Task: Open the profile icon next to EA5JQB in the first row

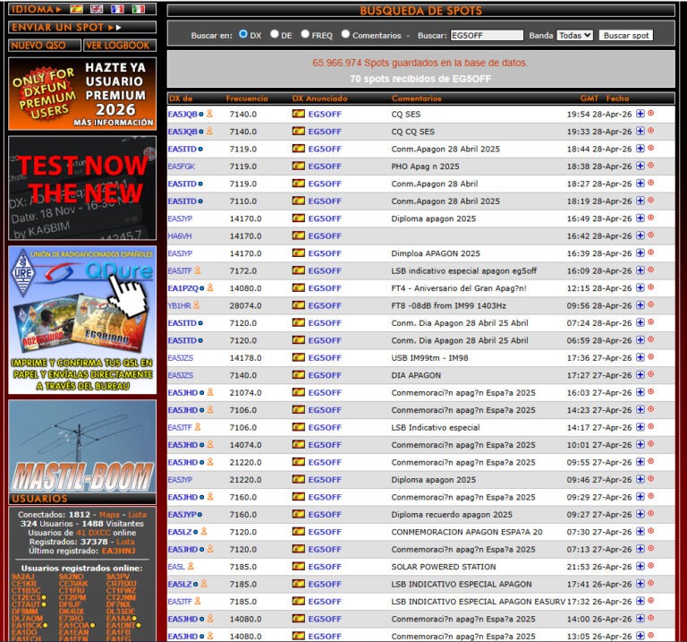Action: point(209,115)
